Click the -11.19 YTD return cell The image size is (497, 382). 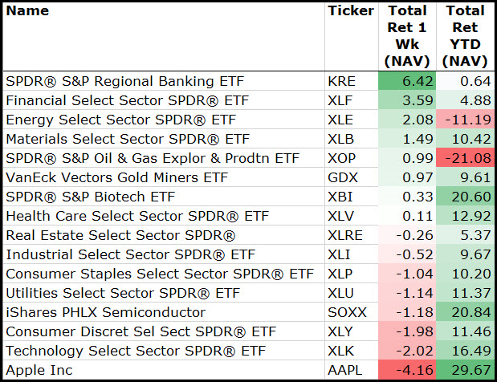tap(466, 120)
